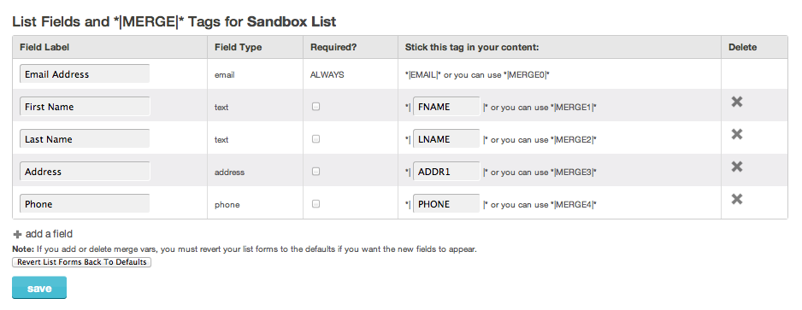The height and width of the screenshot is (310, 802).
Task: Save the list field changes
Action: coord(39,288)
